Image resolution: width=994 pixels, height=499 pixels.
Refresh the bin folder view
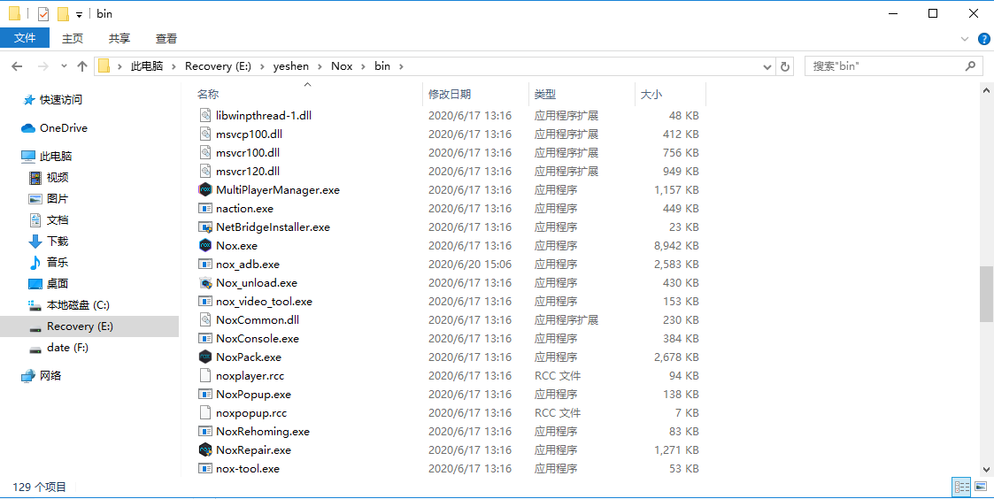coord(785,66)
